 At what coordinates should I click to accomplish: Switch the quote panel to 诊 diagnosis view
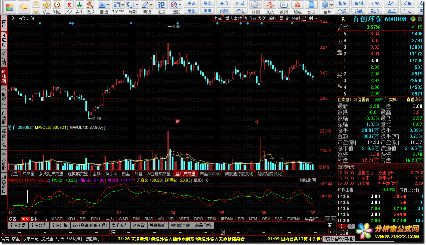click(351, 226)
